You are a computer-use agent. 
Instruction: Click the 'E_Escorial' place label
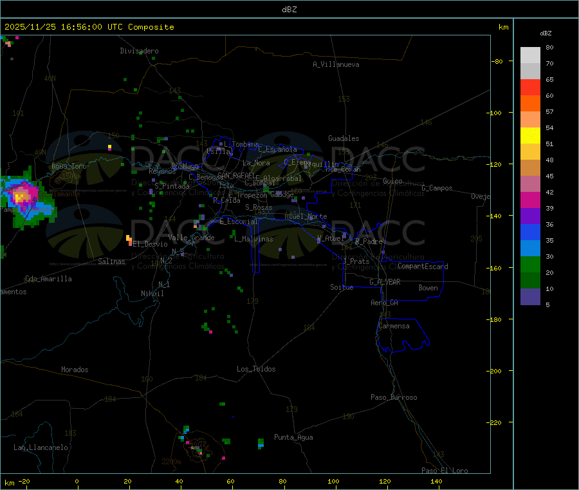point(239,221)
